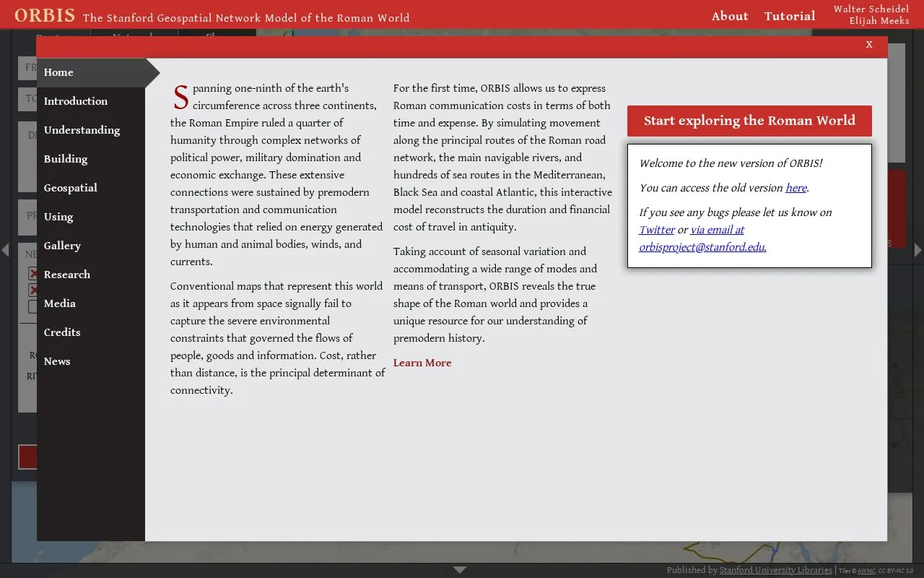This screenshot has height=578, width=924.
Task: Open the Understanding section
Action: [x=91, y=130]
